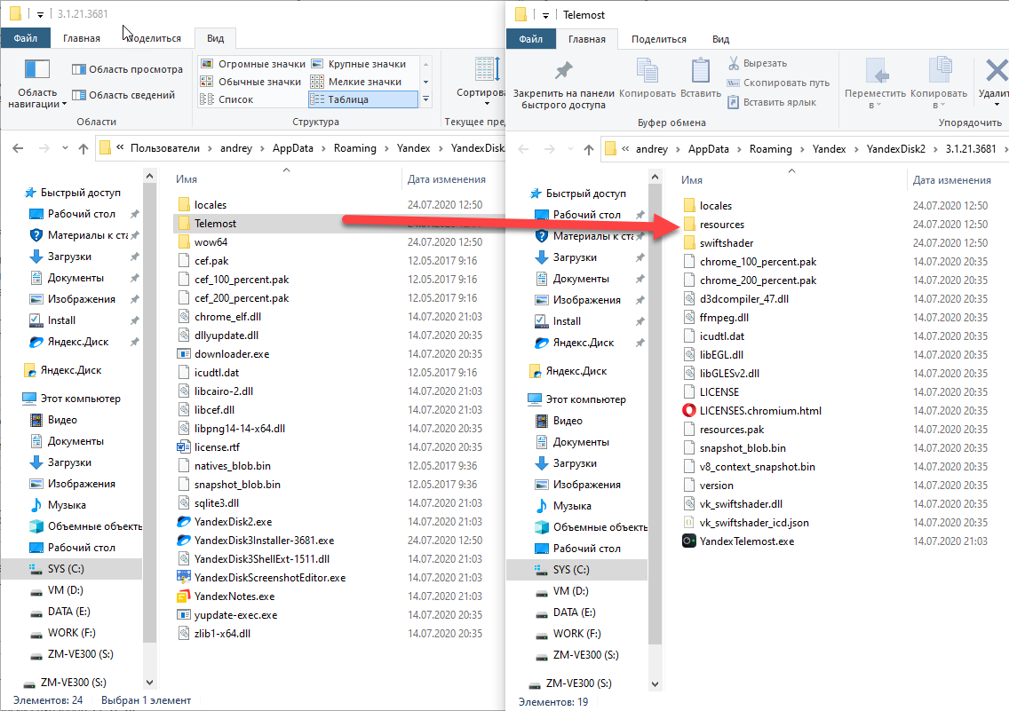
Task: Select Огромные значки view layout
Action: click(253, 64)
